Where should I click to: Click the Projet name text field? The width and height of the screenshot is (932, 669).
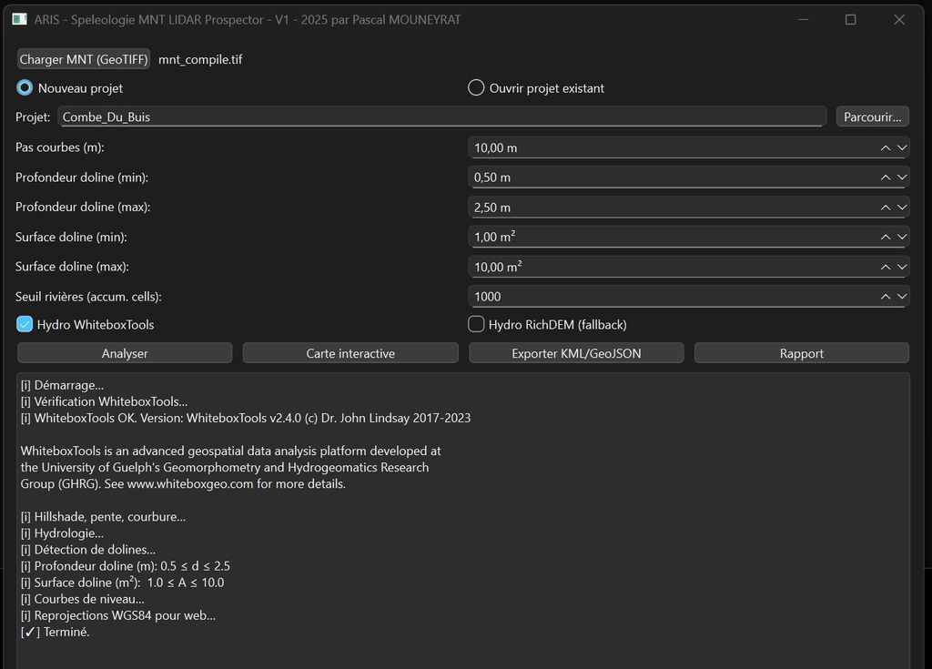441,117
